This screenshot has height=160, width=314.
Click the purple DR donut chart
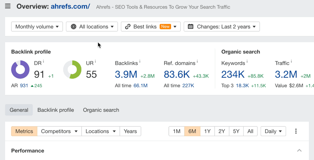[x=20, y=69]
